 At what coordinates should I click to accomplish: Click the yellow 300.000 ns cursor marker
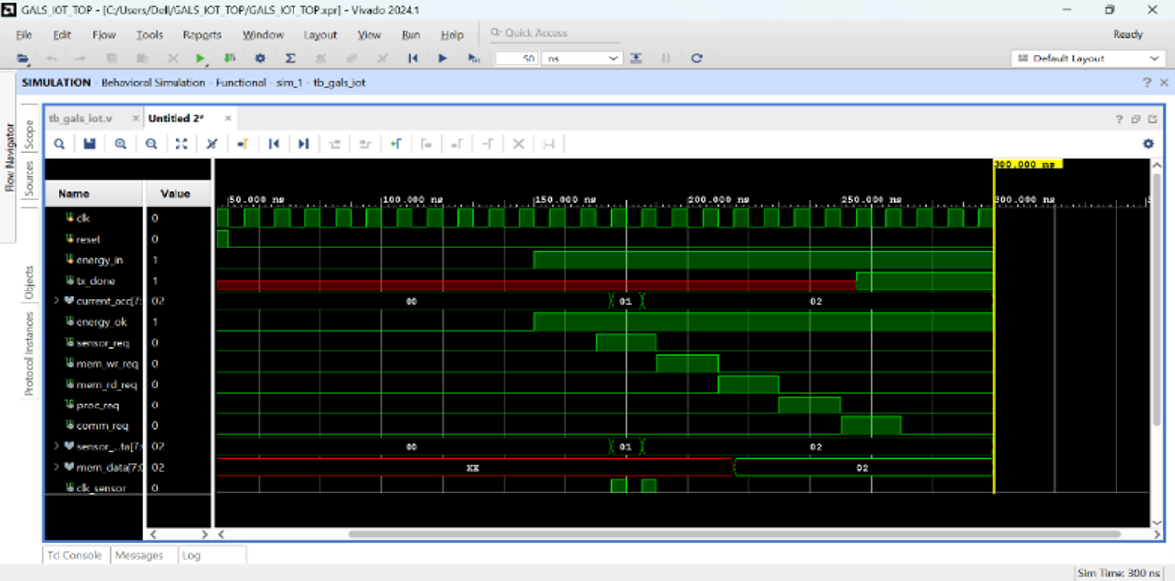pyautogui.click(x=1027, y=164)
